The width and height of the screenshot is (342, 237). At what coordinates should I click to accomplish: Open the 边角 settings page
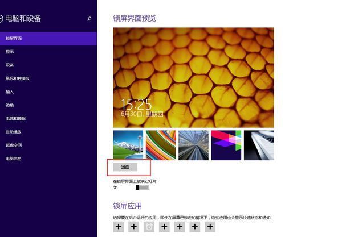click(48, 105)
